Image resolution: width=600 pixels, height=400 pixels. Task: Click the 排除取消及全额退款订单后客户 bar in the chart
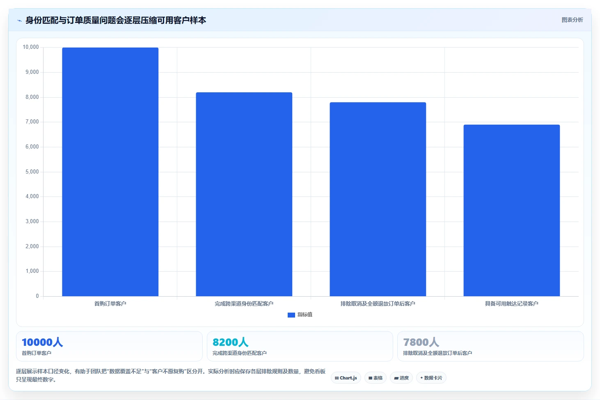(x=378, y=199)
